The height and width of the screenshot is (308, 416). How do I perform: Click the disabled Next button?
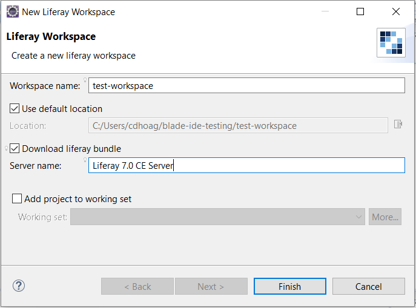(211, 286)
